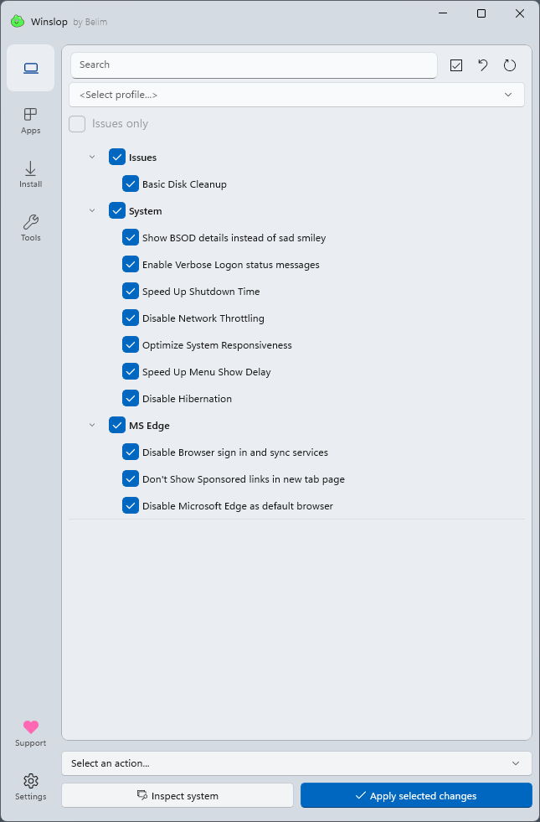This screenshot has width=540, height=822.
Task: Click into the Search field
Action: pyautogui.click(x=253, y=65)
